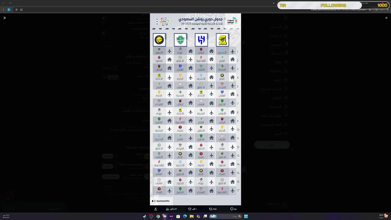Click the Al-Ittihad yellow-black club logo in the schedule header
The height and width of the screenshot is (220, 391).
coord(222,40)
